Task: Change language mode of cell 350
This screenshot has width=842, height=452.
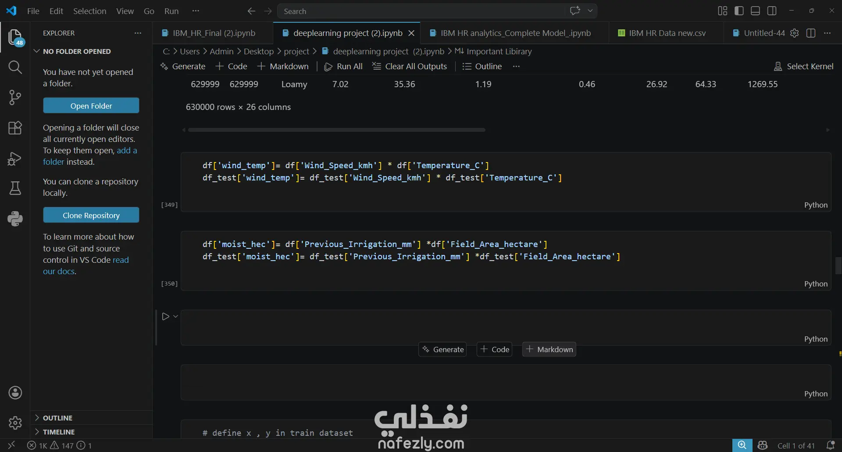Action: click(816, 284)
